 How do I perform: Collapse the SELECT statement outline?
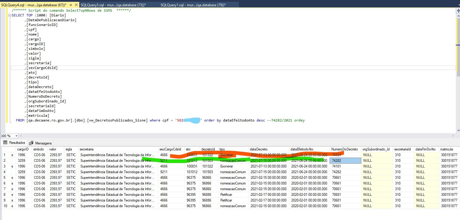click(10, 15)
